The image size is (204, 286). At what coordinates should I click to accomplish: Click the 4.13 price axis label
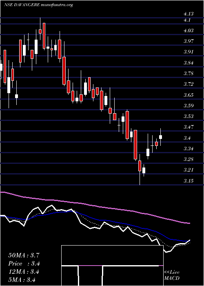(x=188, y=14)
